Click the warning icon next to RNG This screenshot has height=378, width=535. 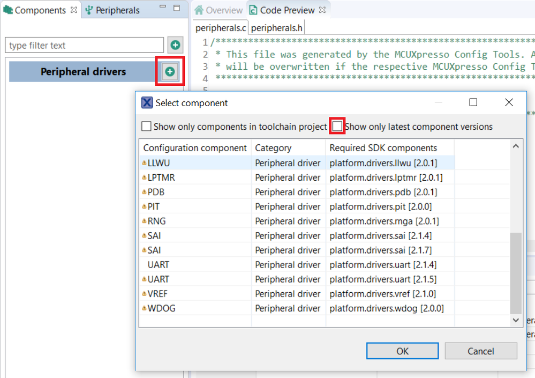pyautogui.click(x=144, y=221)
